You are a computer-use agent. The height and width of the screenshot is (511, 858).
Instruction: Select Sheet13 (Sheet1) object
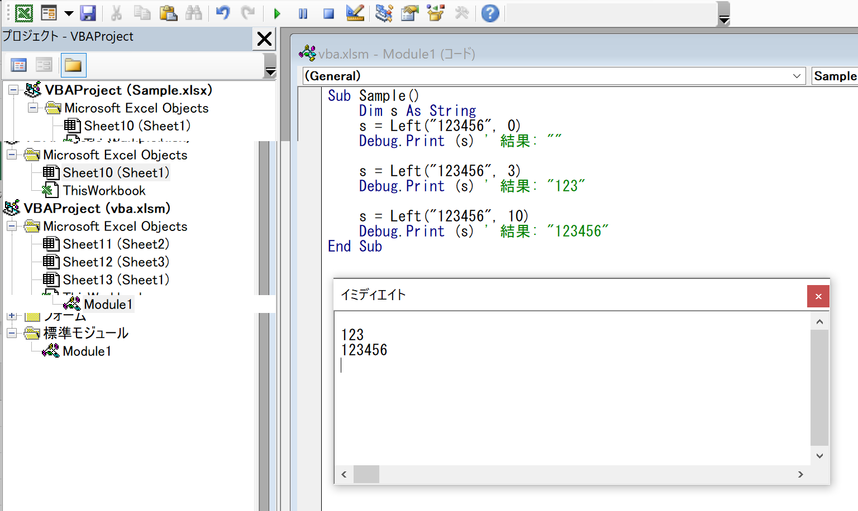[116, 279]
